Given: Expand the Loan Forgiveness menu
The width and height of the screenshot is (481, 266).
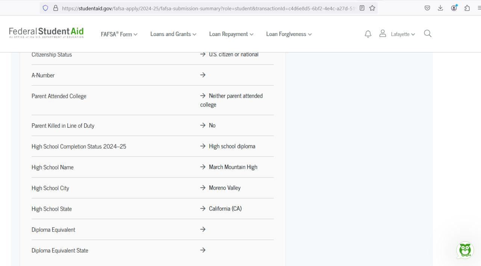Looking at the screenshot, I should (289, 34).
